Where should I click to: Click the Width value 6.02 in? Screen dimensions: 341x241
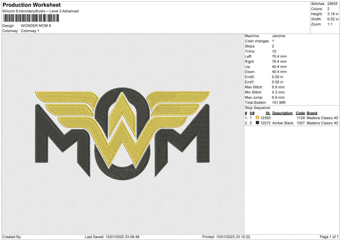click(x=332, y=19)
